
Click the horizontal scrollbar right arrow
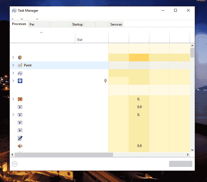[x=188, y=154]
